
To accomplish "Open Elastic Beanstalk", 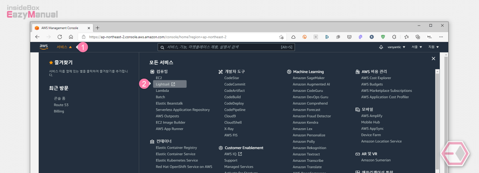I will (169, 103).
